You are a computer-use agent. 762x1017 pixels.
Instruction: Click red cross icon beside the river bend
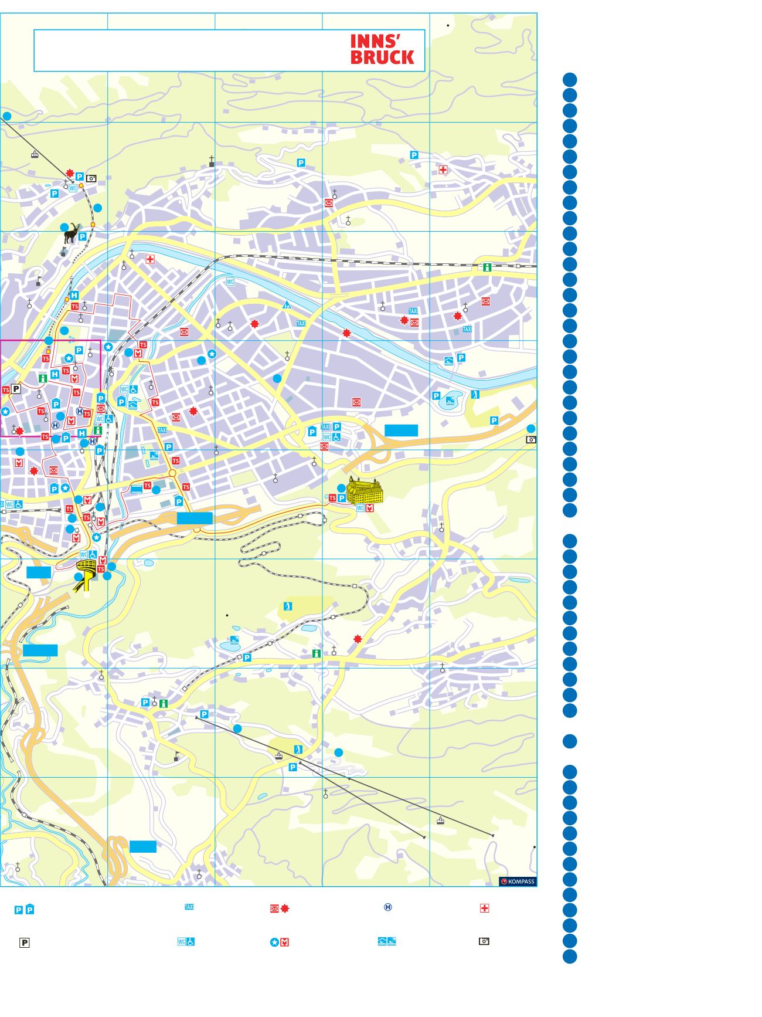(150, 259)
